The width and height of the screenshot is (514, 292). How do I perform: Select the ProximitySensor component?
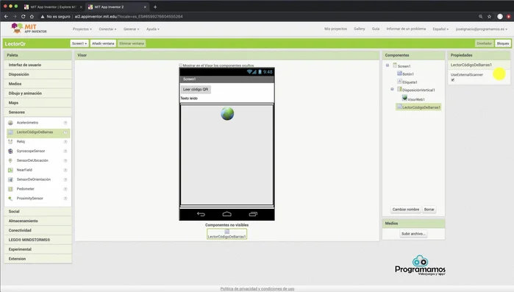point(29,199)
